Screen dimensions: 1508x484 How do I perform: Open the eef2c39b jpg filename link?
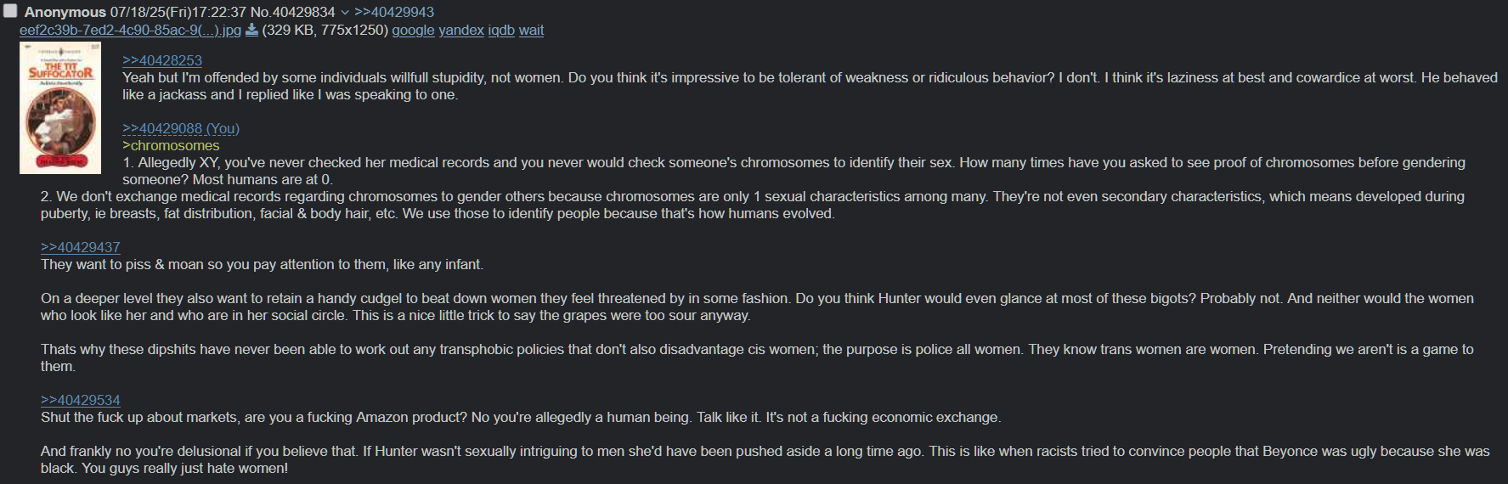pos(130,31)
